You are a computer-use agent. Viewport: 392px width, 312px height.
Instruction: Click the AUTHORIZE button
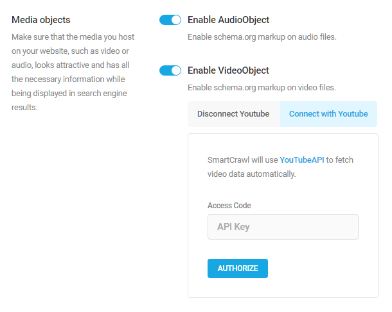click(x=238, y=268)
